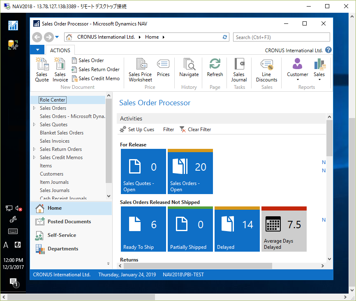Select the ACTIONS ribbon tab
356x301 pixels.
coord(60,50)
